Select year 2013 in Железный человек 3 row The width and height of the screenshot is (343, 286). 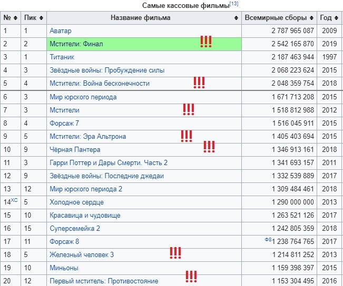(x=329, y=254)
